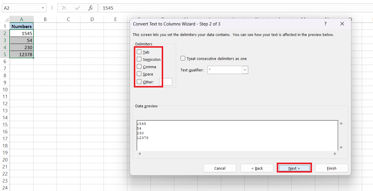The height and width of the screenshot is (191, 373).
Task: Open the Text qualifier dropdown
Action: 245,70
